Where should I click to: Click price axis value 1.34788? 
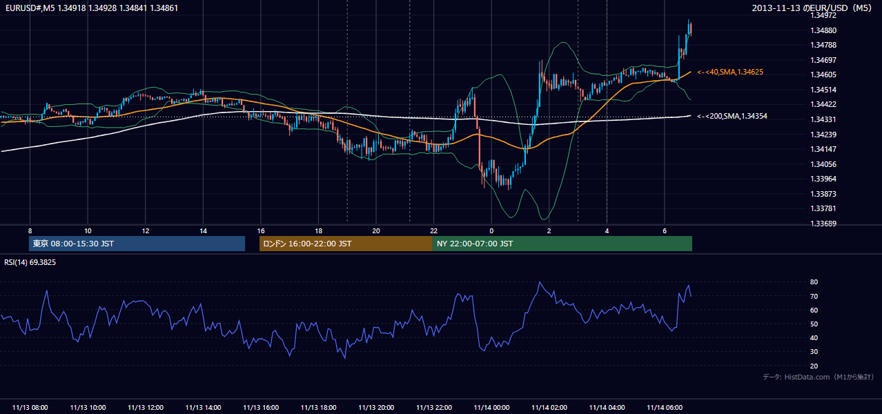pyautogui.click(x=823, y=45)
